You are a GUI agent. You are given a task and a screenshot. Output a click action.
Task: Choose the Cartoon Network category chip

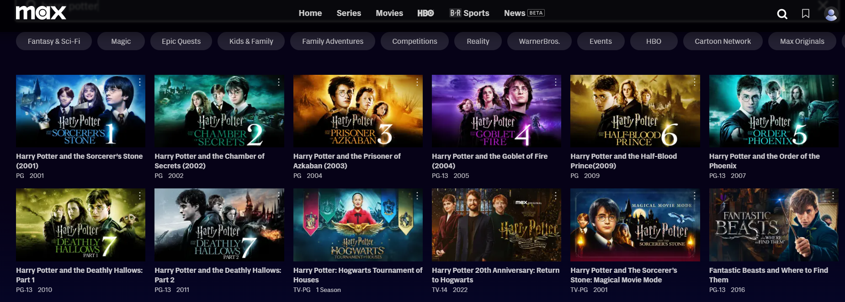click(723, 41)
